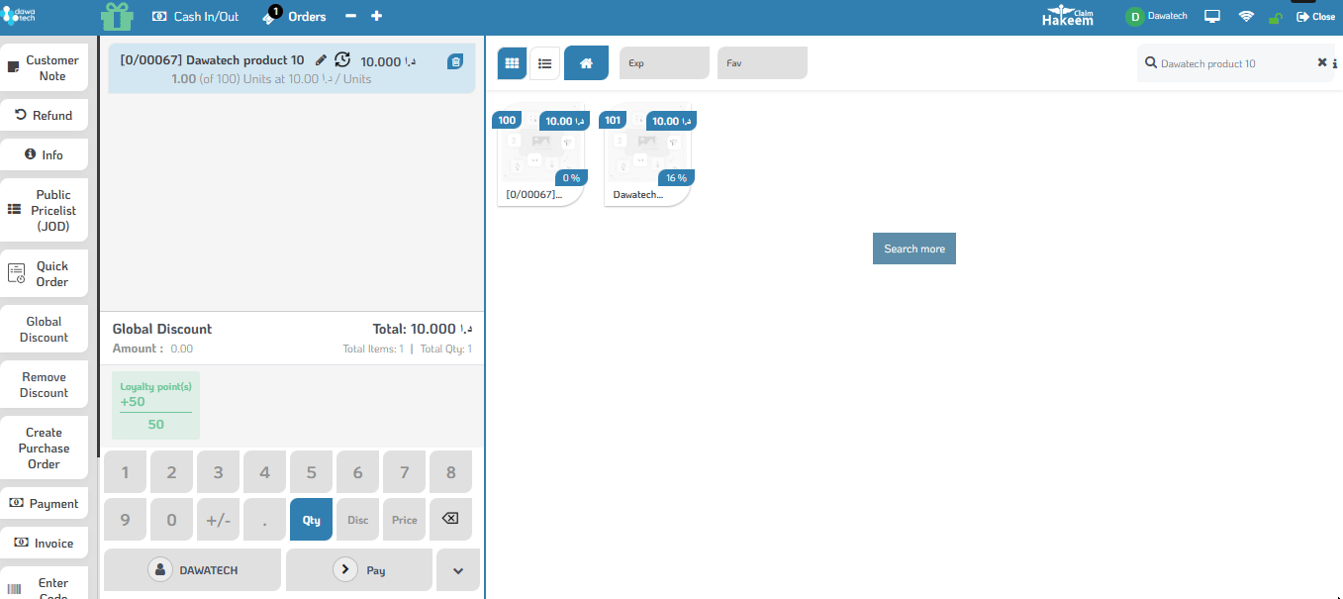Select Dawatech product card with 16 %

point(647,153)
